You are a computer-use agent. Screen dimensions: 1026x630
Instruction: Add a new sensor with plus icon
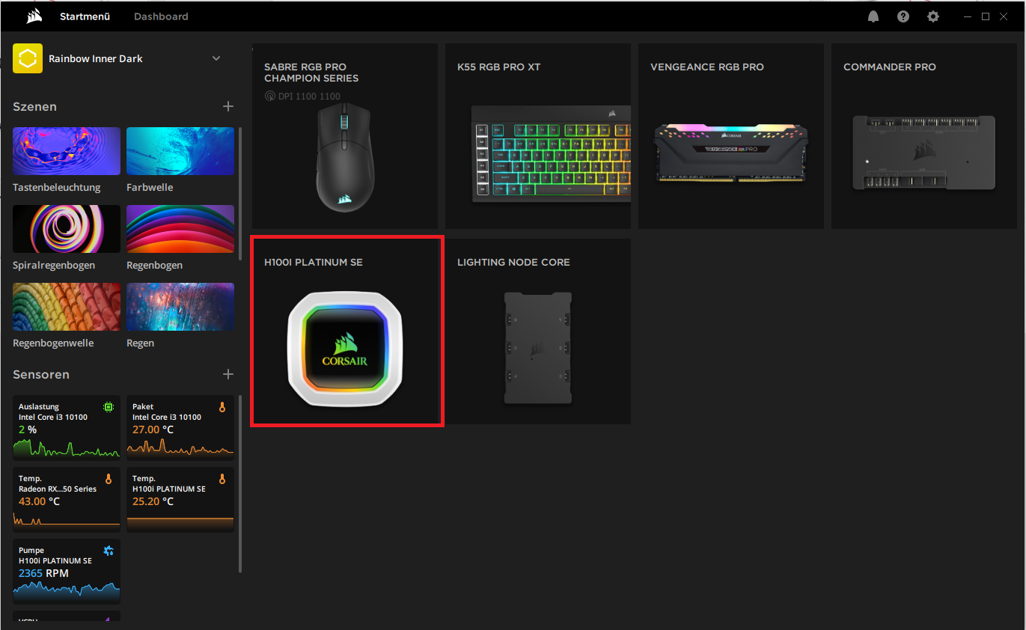click(x=228, y=374)
